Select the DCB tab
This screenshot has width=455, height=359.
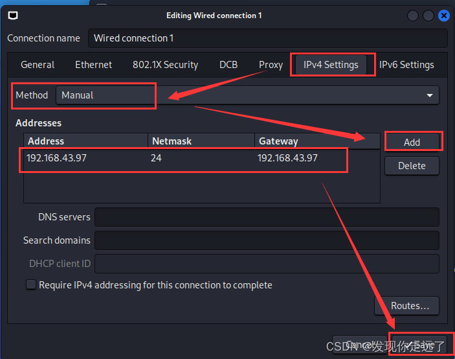click(228, 65)
